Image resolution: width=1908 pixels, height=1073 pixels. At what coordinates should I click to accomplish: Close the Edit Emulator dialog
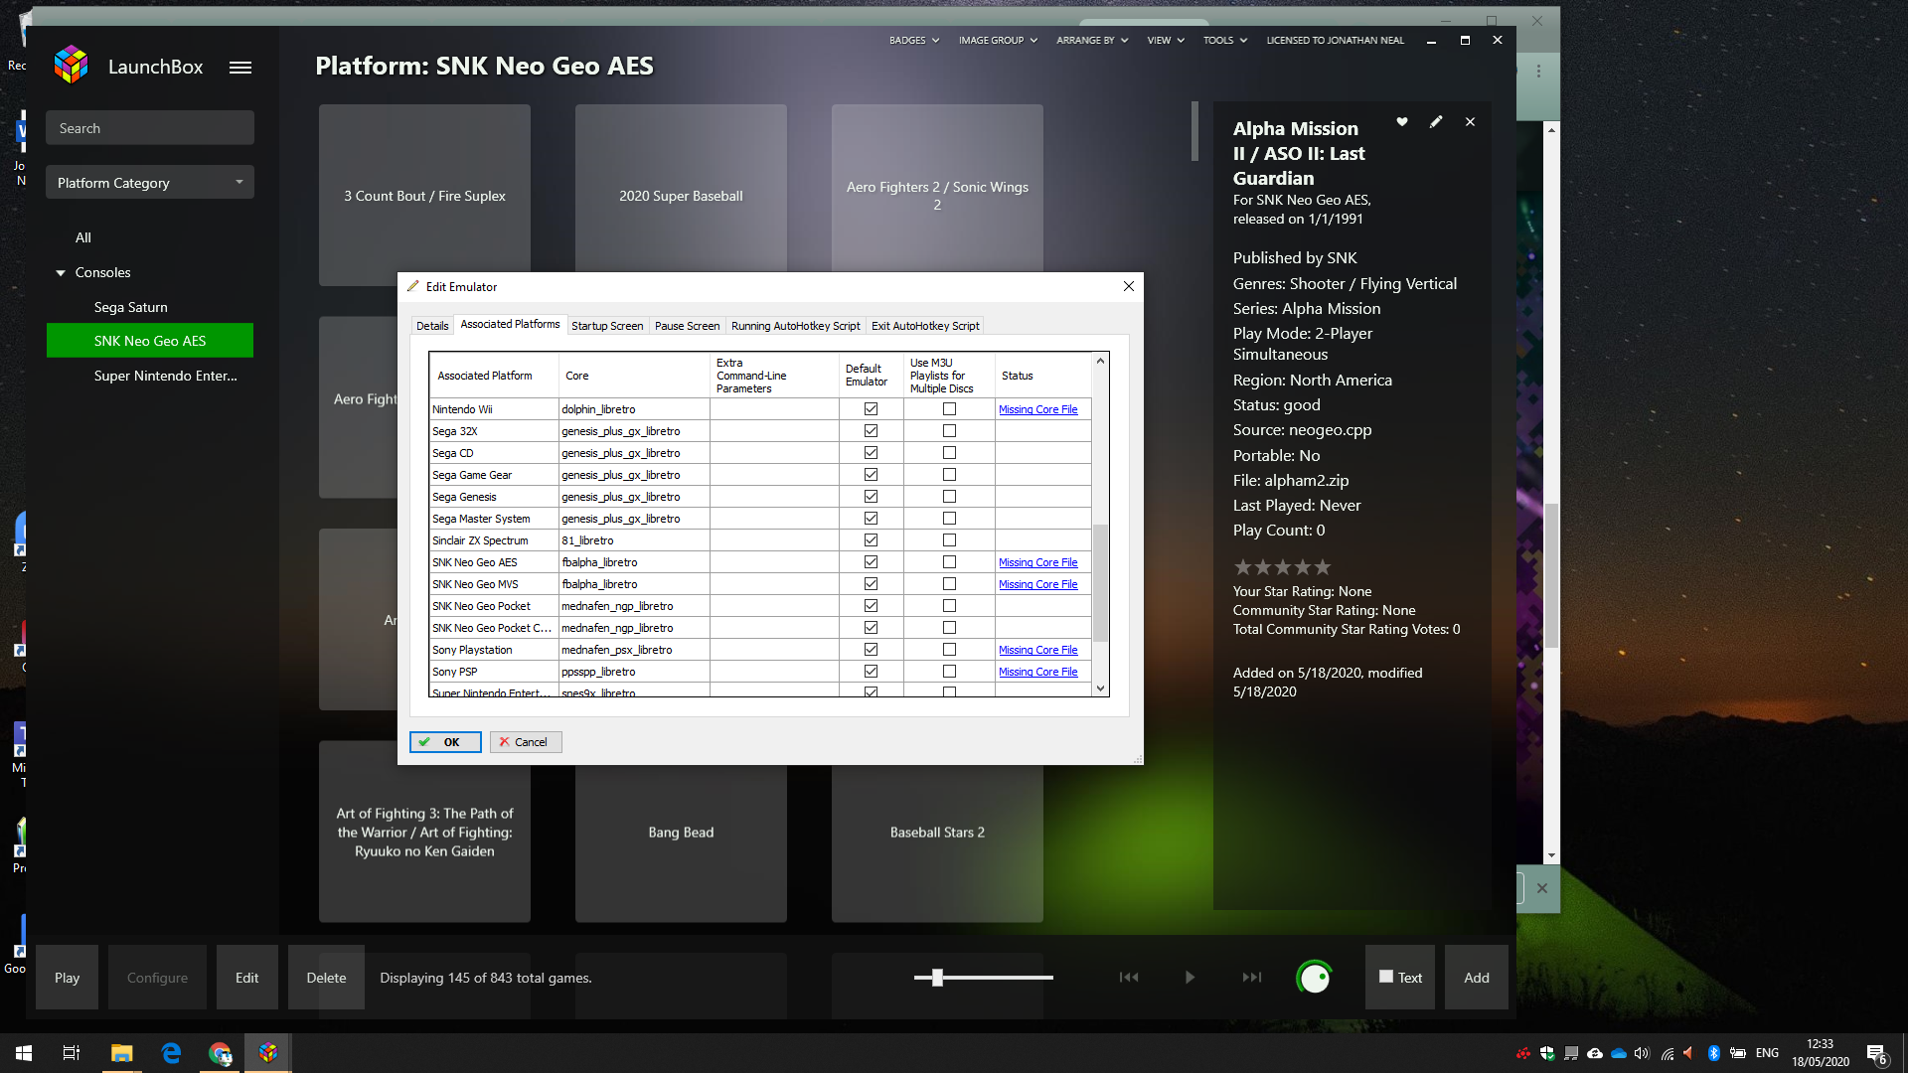(1129, 286)
